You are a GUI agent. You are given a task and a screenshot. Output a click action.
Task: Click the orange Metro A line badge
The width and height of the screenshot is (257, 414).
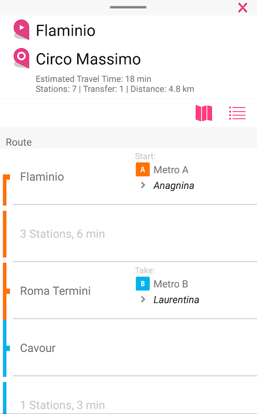[143, 170]
